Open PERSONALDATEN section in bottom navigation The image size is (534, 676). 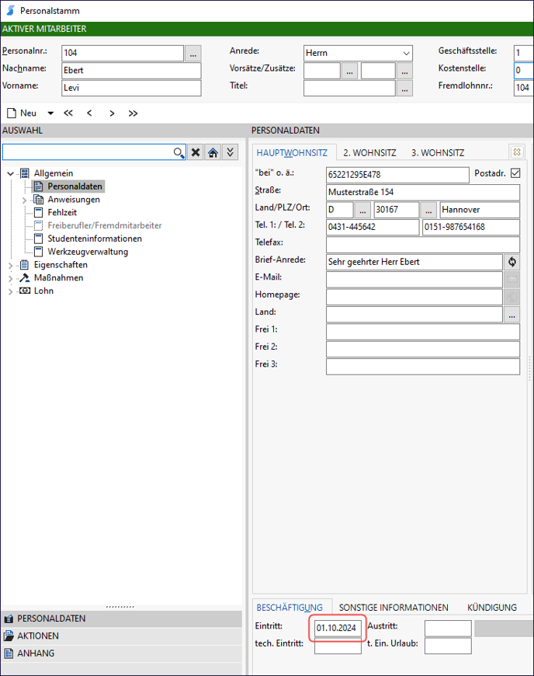point(121,619)
